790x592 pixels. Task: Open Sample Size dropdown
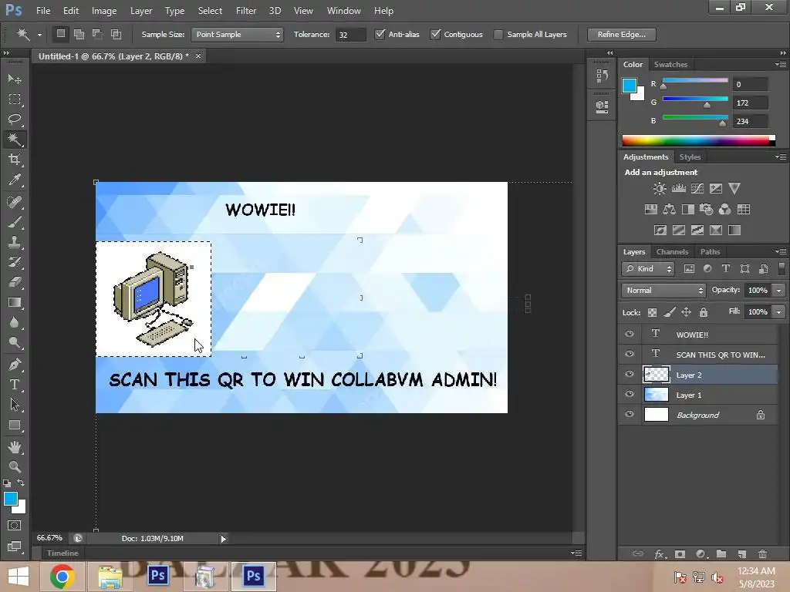point(238,34)
